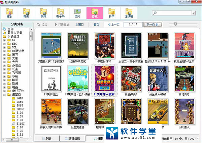Screen dimensions: 202x143
Task: Select the 游戏 games category
Action: point(95,13)
